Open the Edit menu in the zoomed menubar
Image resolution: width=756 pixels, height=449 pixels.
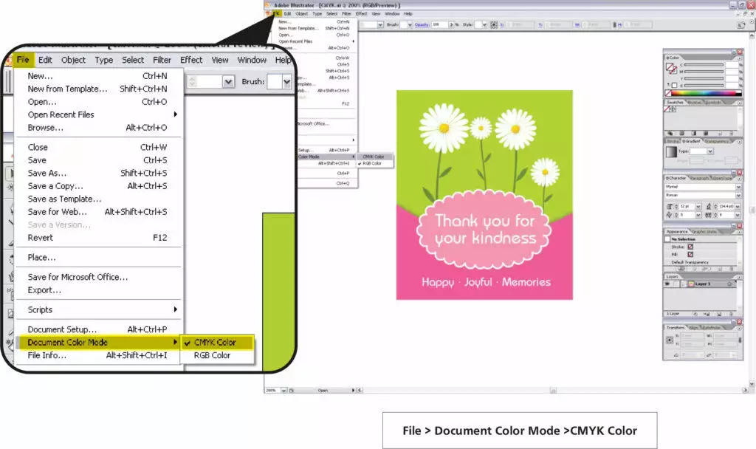[45, 60]
